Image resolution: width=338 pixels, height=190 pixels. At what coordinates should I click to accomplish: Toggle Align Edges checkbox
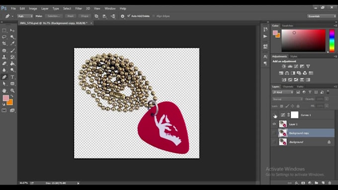coord(154,16)
